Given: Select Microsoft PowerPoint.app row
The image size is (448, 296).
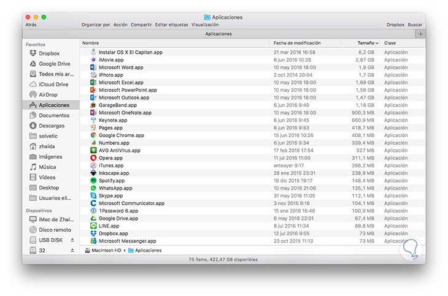Looking at the screenshot, I should pyautogui.click(x=252, y=90).
